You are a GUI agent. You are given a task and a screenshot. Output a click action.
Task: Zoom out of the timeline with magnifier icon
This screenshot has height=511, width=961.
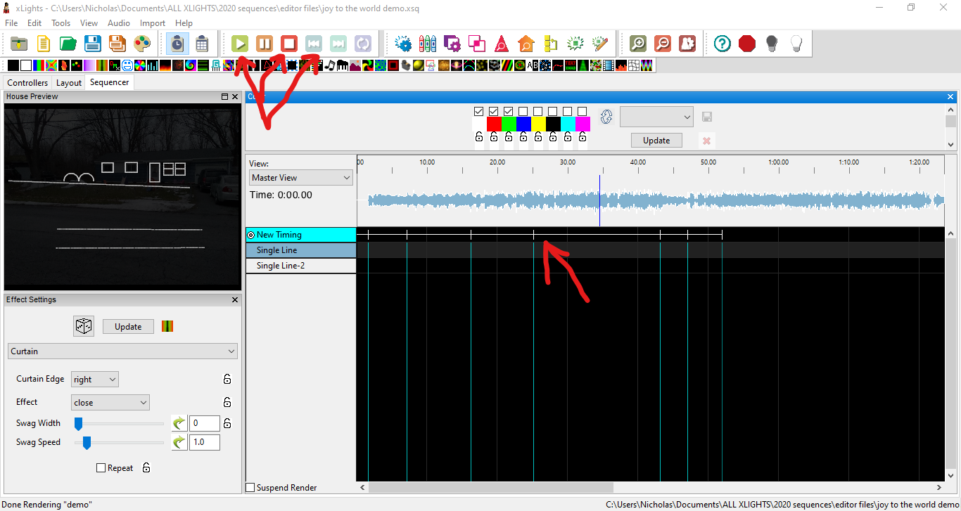coord(663,43)
